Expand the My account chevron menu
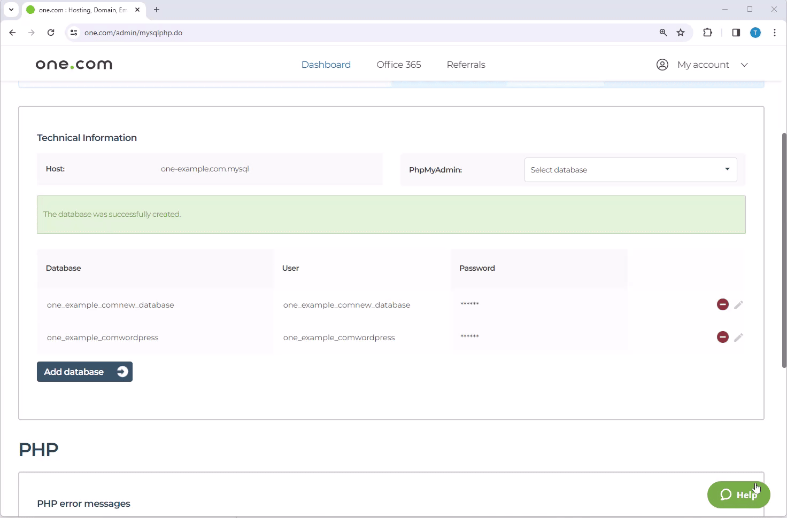Image resolution: width=787 pixels, height=518 pixels. coord(744,65)
